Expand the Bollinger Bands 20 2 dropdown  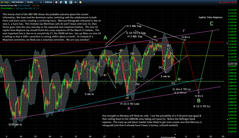[x=38, y=8]
